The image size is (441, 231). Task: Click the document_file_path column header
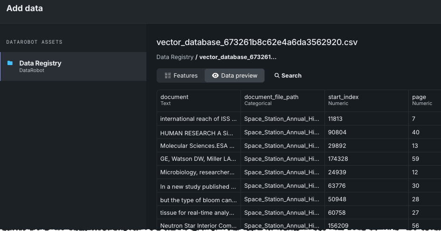tap(271, 97)
